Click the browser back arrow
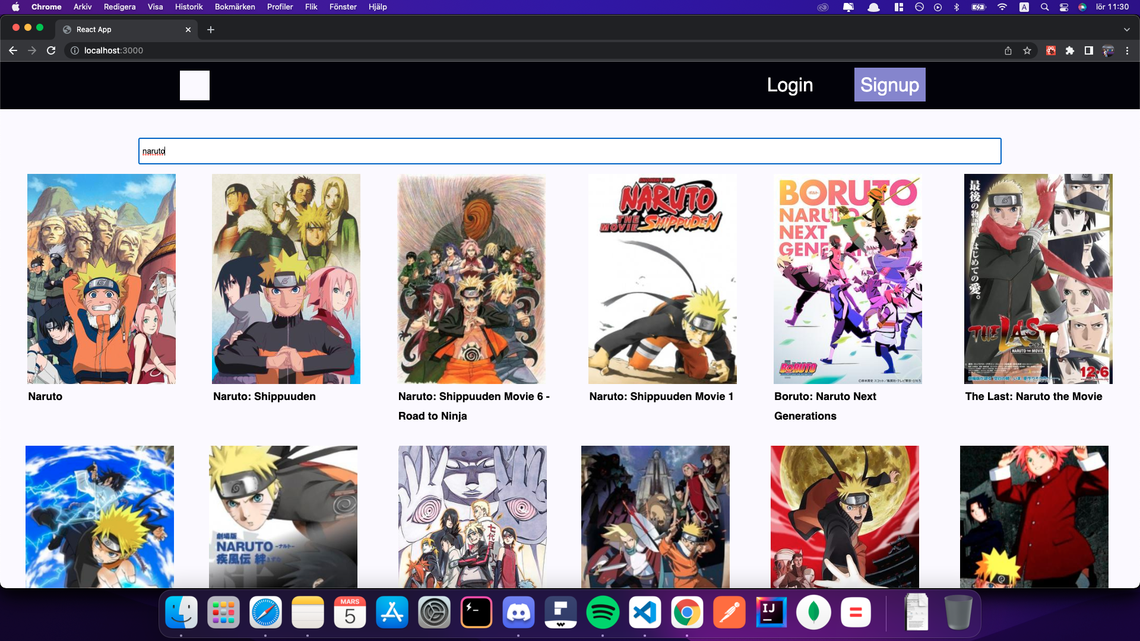Image resolution: width=1140 pixels, height=641 pixels. [13, 50]
